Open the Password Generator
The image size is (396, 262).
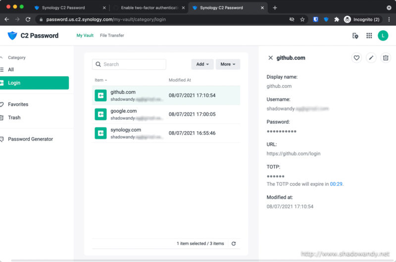point(30,139)
